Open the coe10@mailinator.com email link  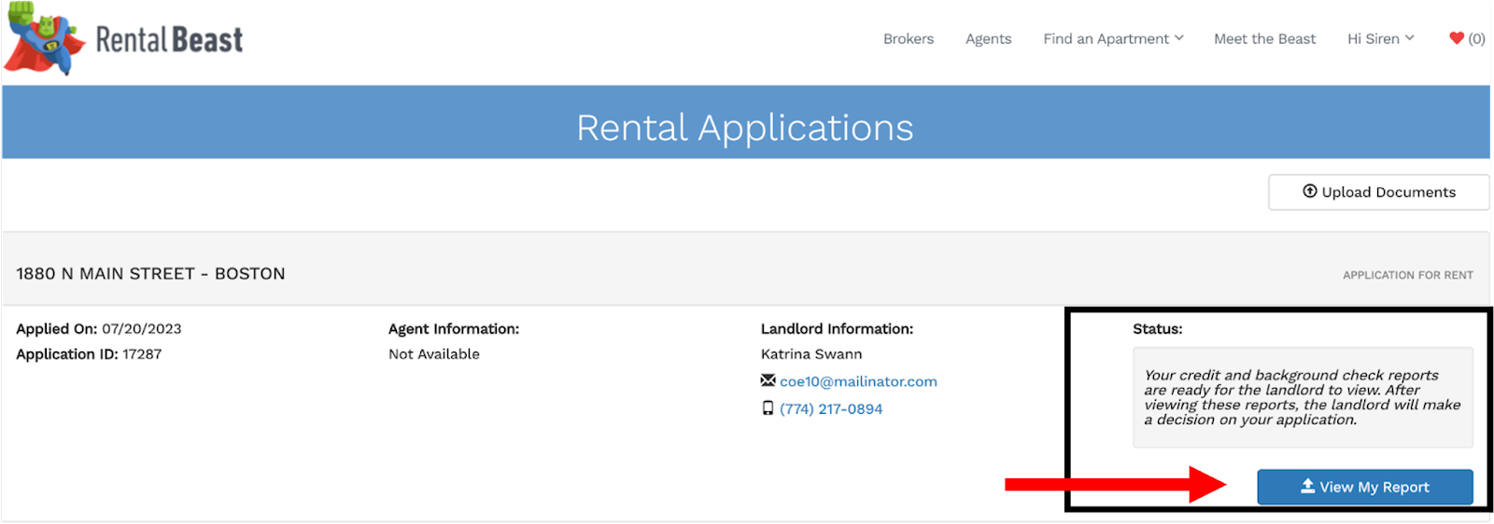click(858, 381)
